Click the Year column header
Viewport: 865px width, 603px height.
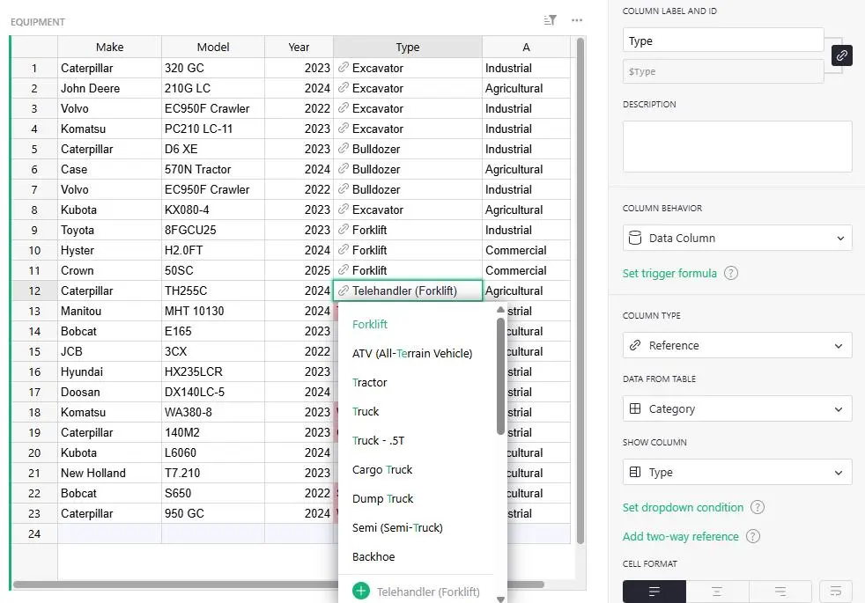click(299, 47)
